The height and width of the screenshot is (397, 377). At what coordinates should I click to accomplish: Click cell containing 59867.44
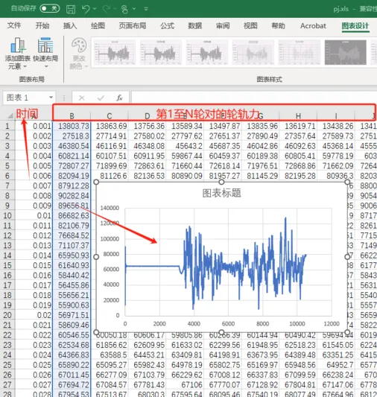click(185, 156)
